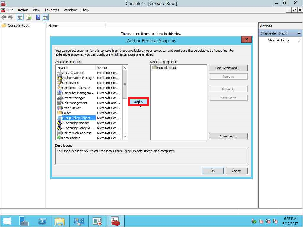Image resolution: width=303 pixels, height=227 pixels.
Task: Click the Edit Extensions button
Action: click(228, 68)
